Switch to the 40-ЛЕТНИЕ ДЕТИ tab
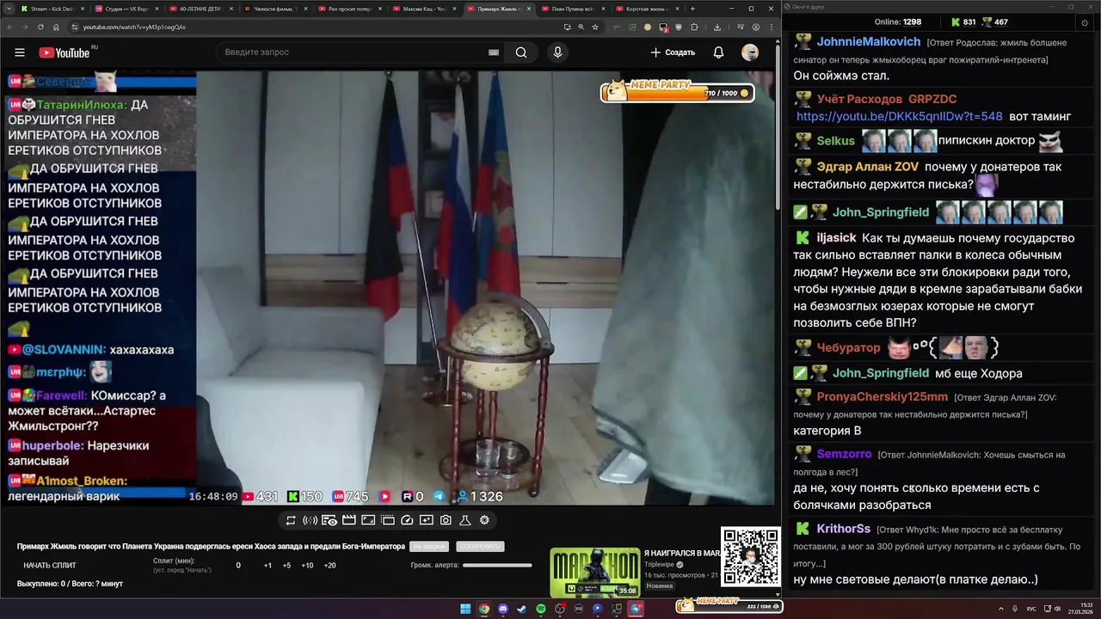The width and height of the screenshot is (1101, 619). click(200, 9)
